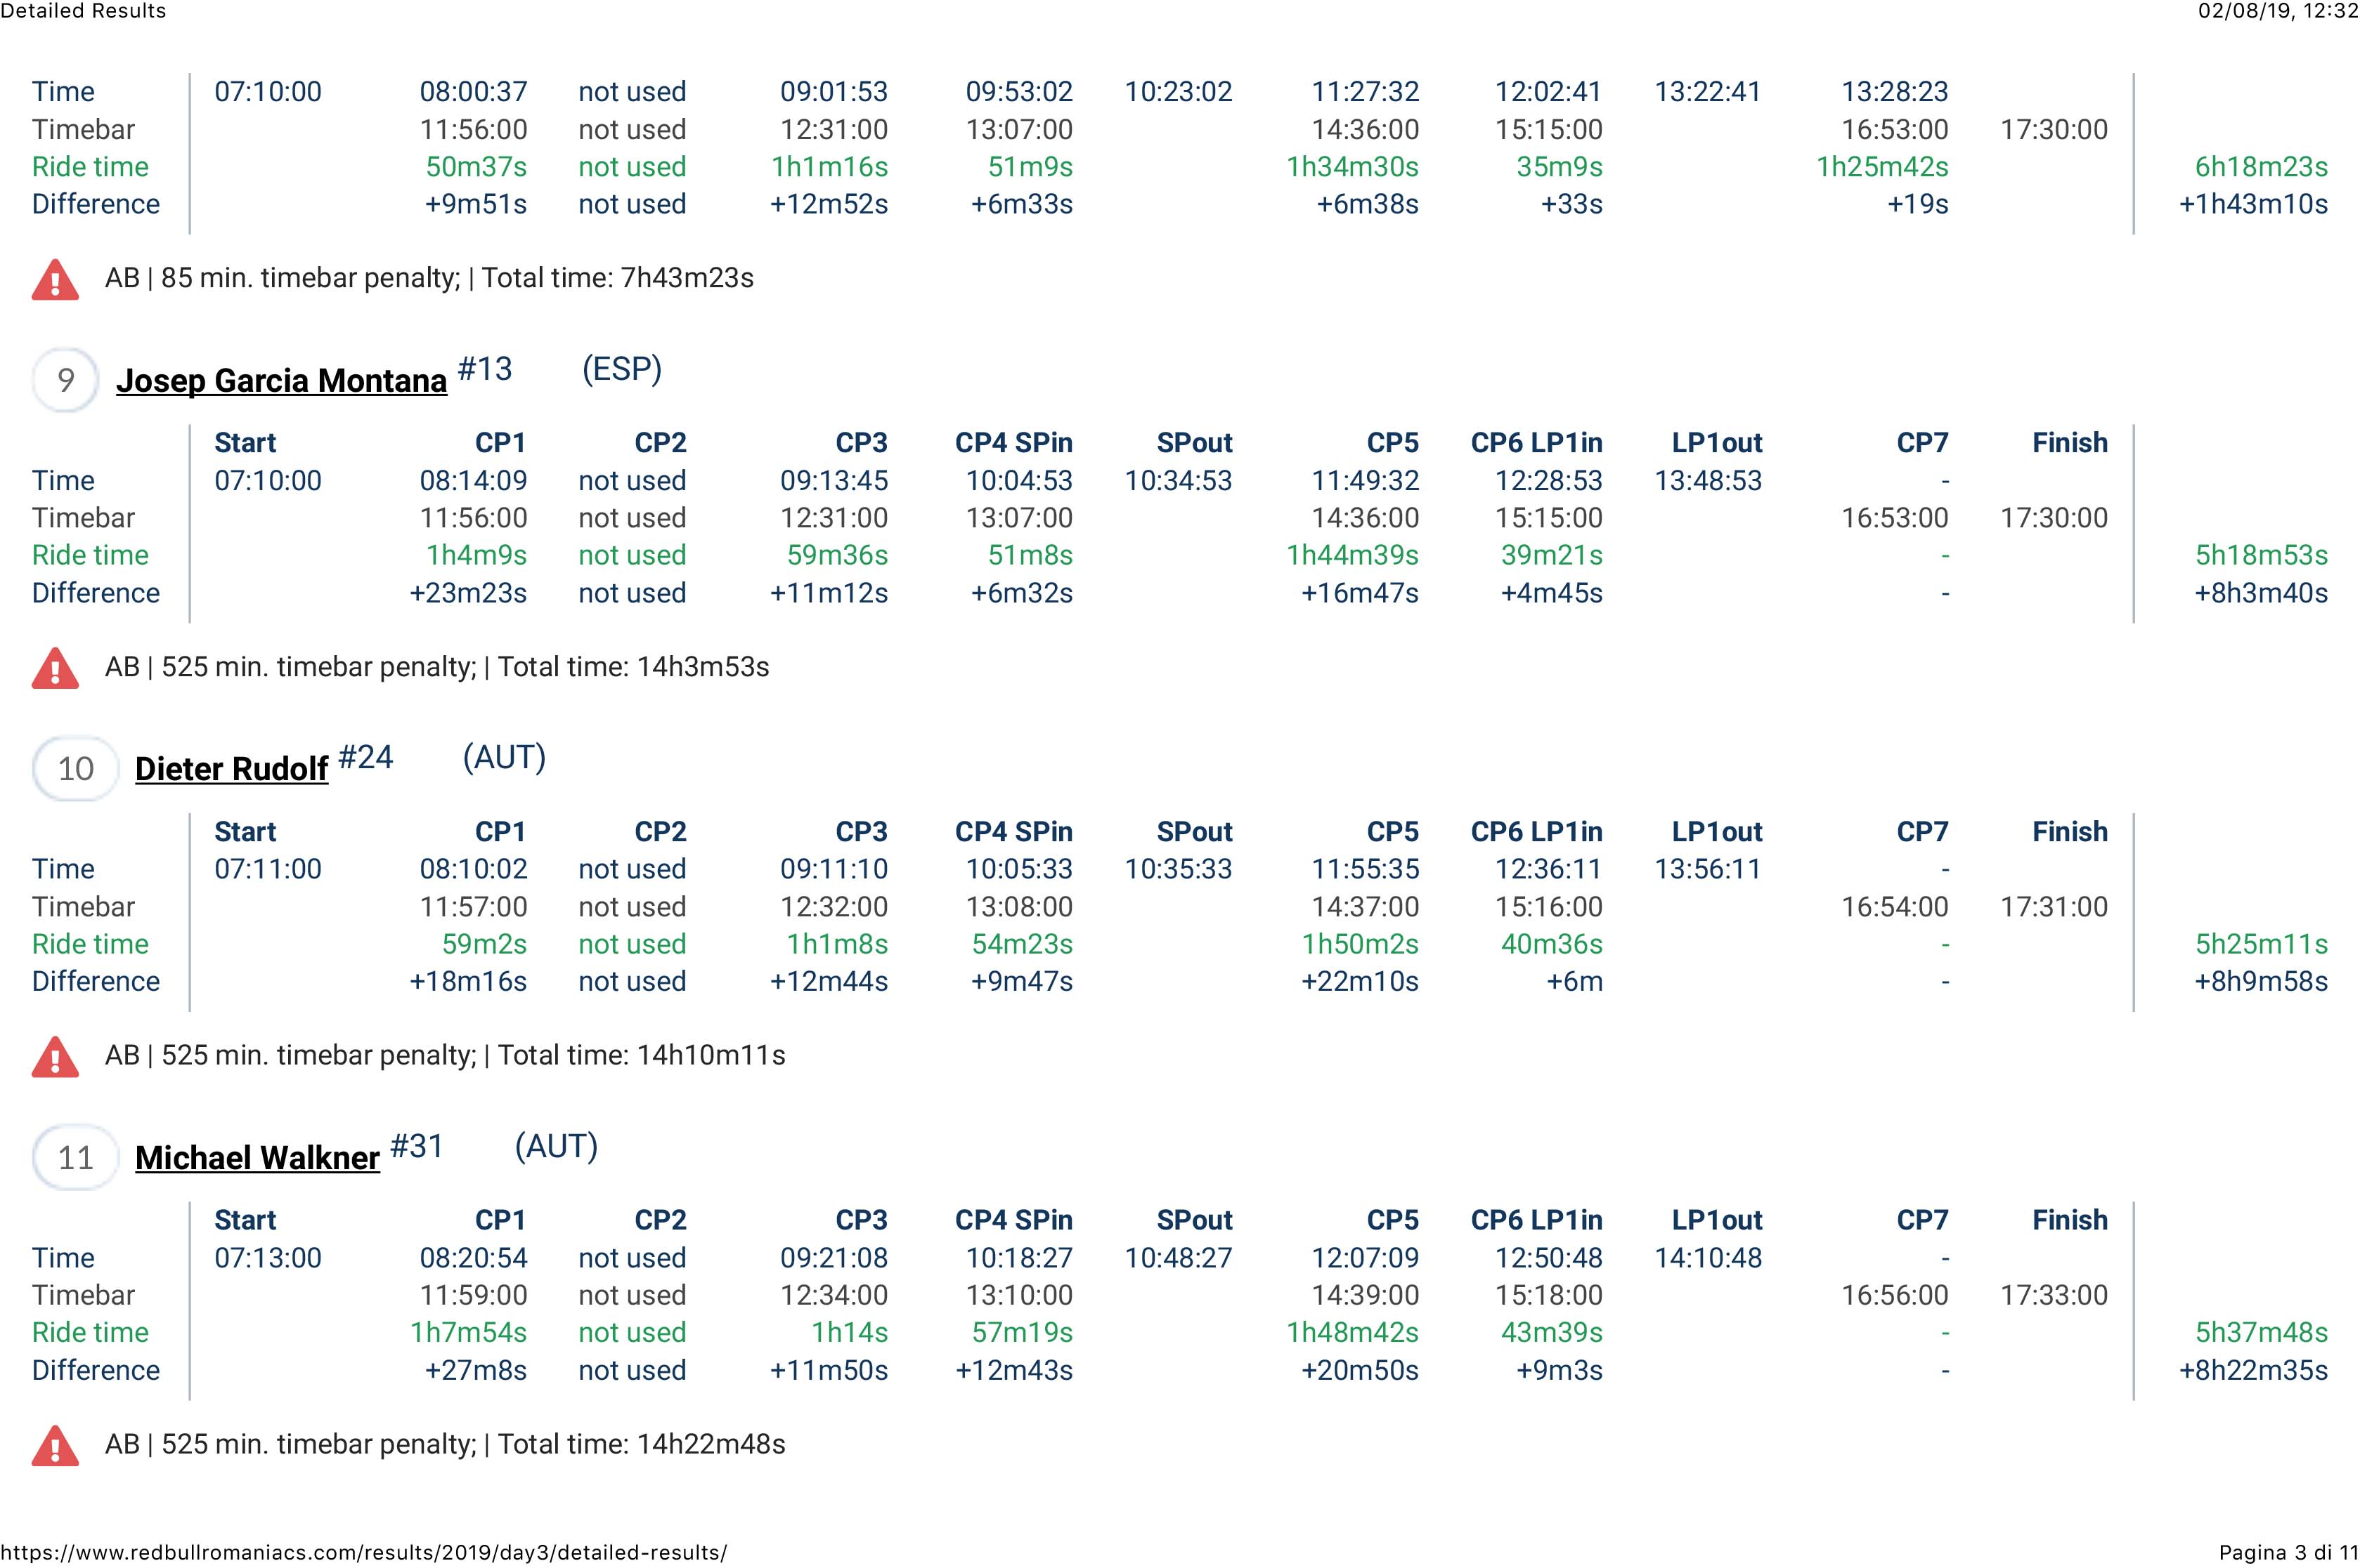Click the (ESP) country label
This screenshot has width=2360, height=1568.
click(621, 369)
